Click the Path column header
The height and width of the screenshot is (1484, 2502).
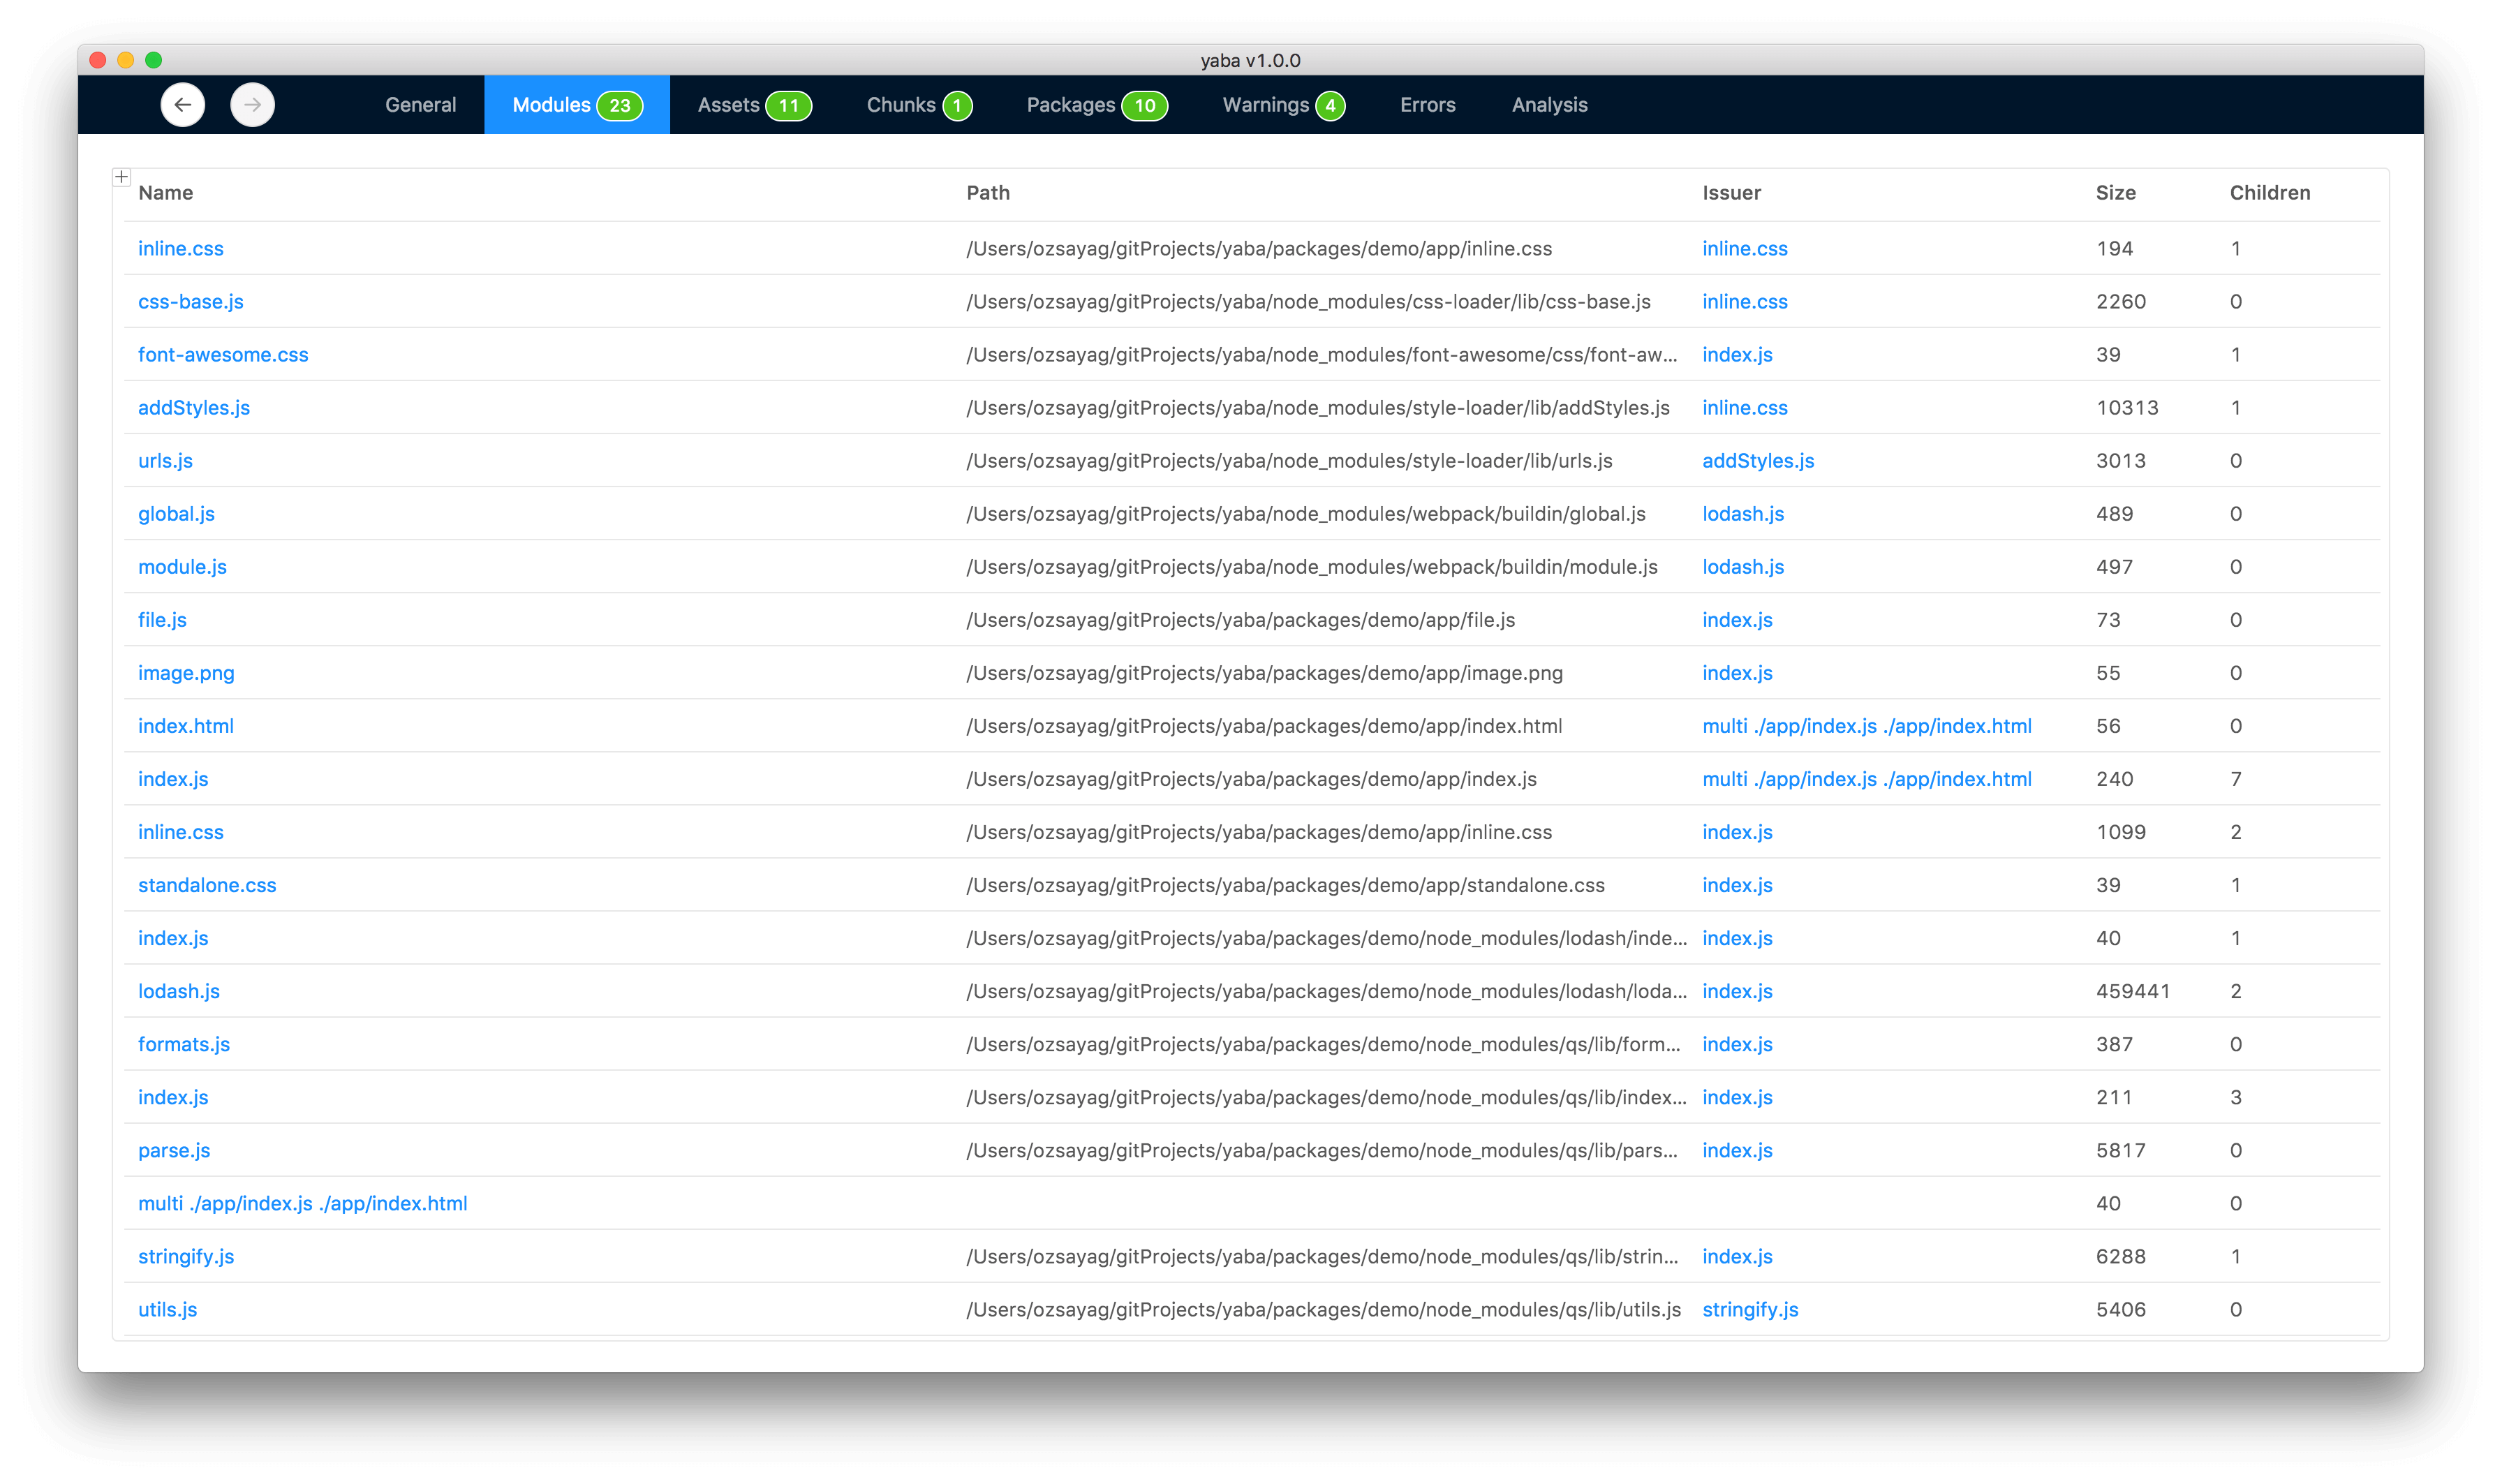click(x=988, y=193)
